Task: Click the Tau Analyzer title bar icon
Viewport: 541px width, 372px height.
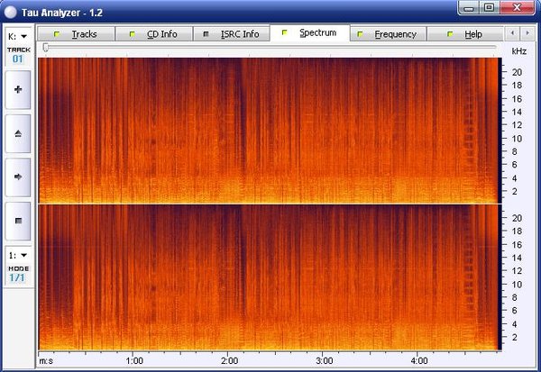Action: click(x=10, y=13)
